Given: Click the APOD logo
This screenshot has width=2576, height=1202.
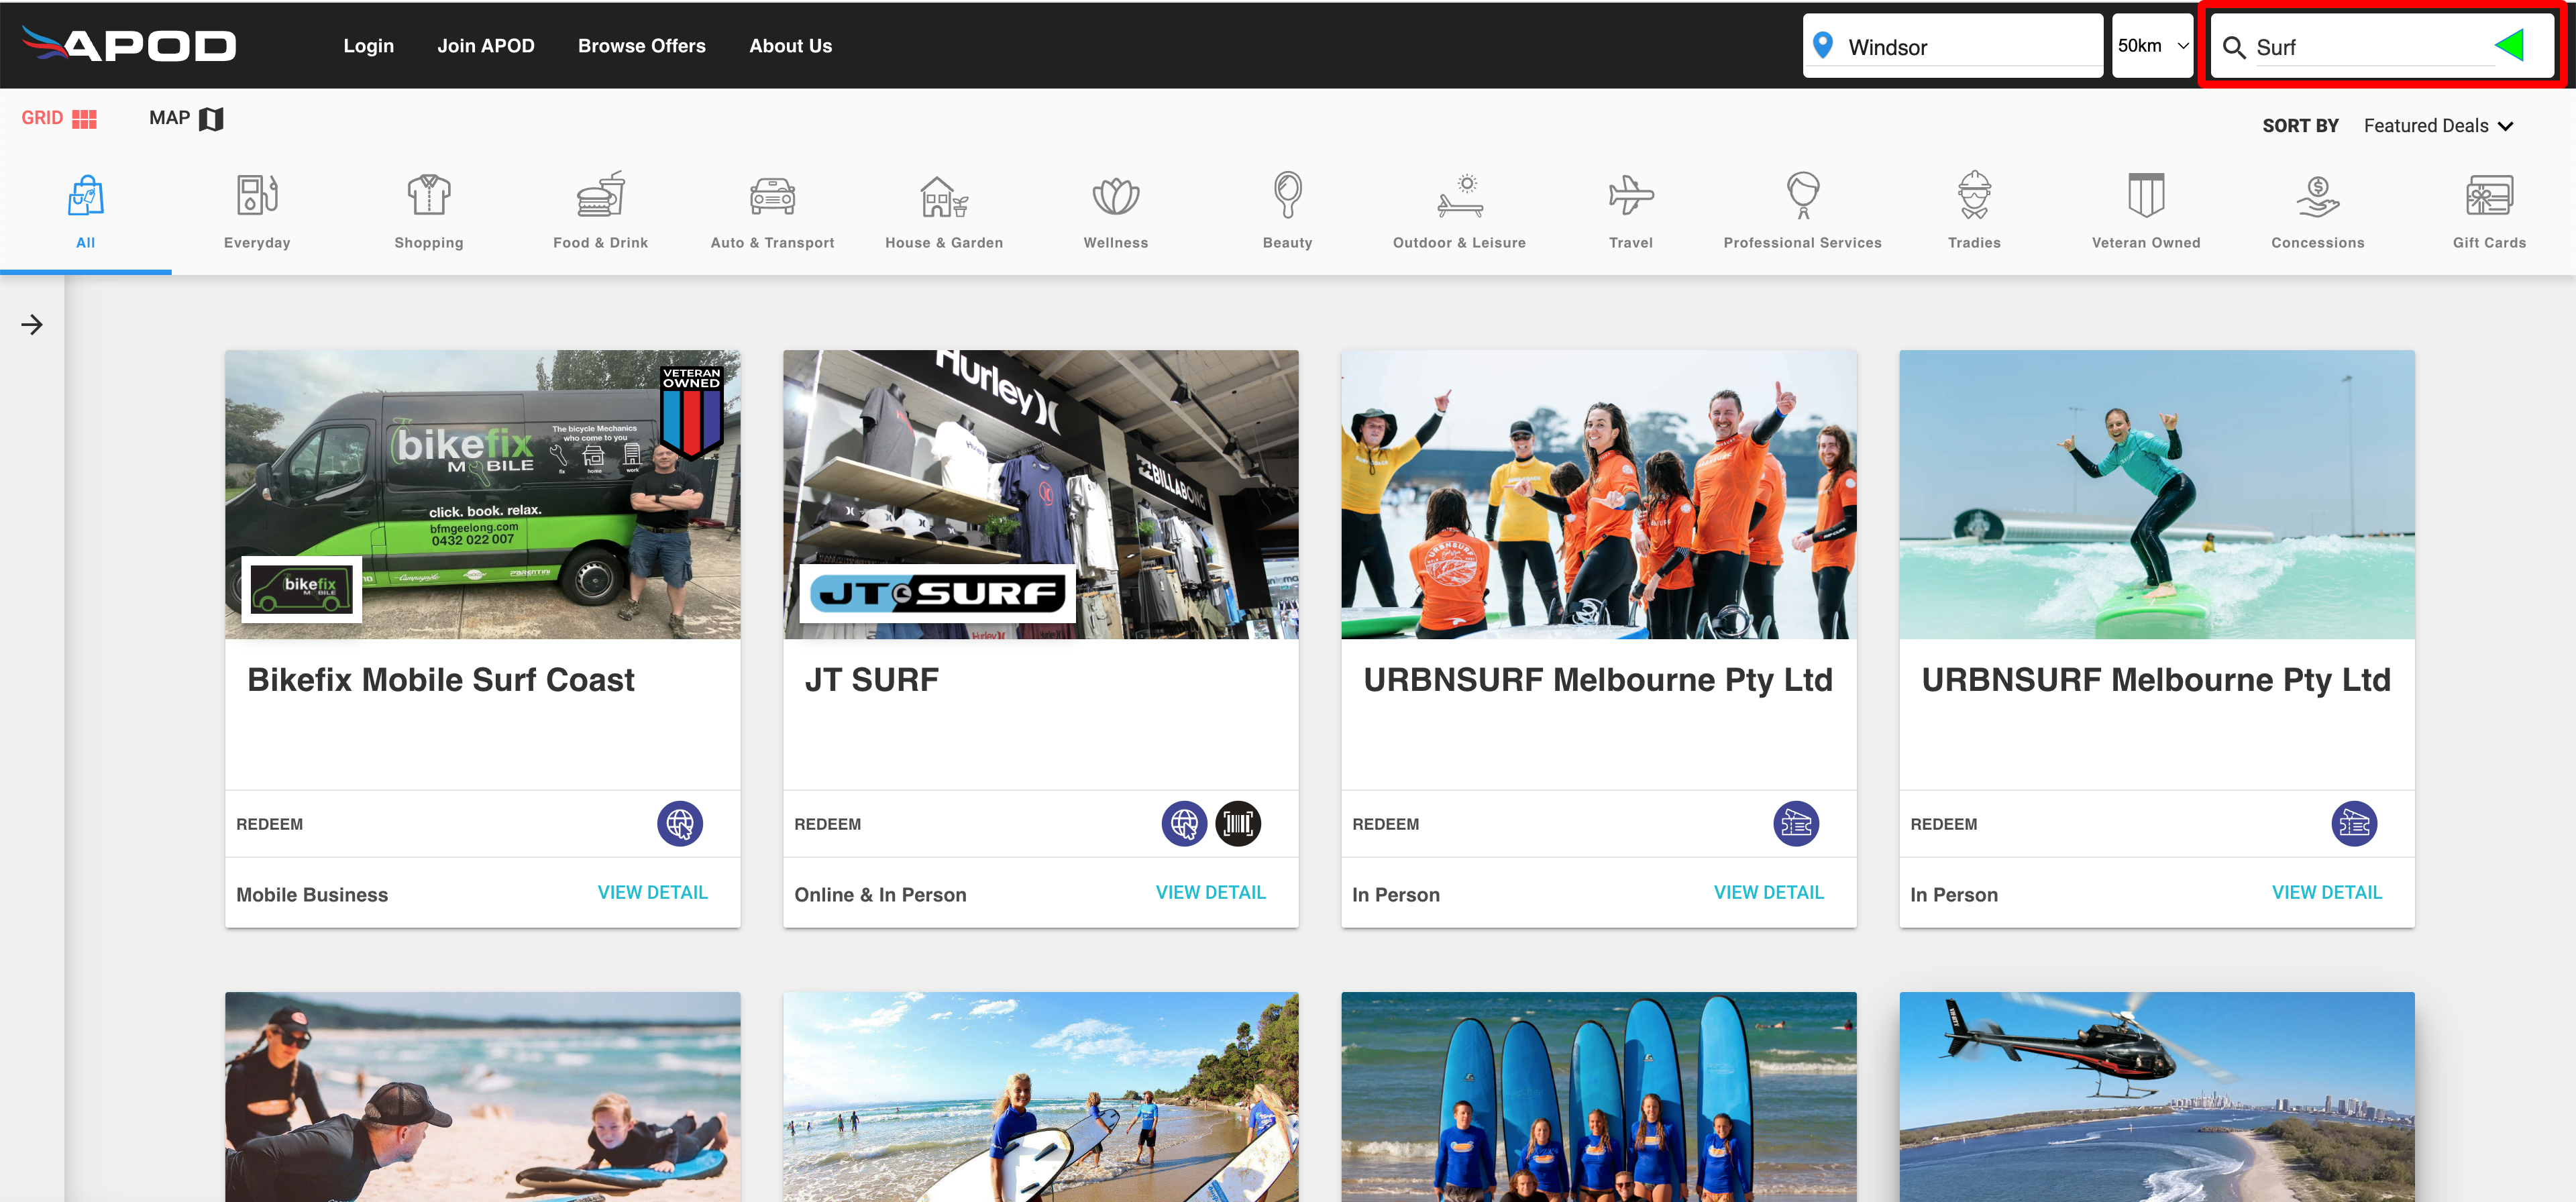Looking at the screenshot, I should point(129,45).
